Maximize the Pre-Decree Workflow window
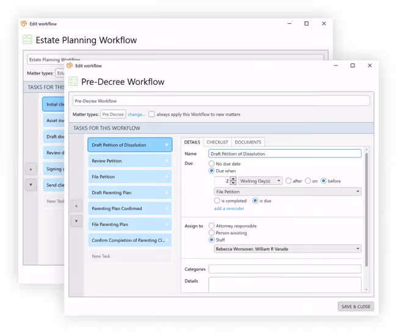397x334 pixels. tap(352, 65)
